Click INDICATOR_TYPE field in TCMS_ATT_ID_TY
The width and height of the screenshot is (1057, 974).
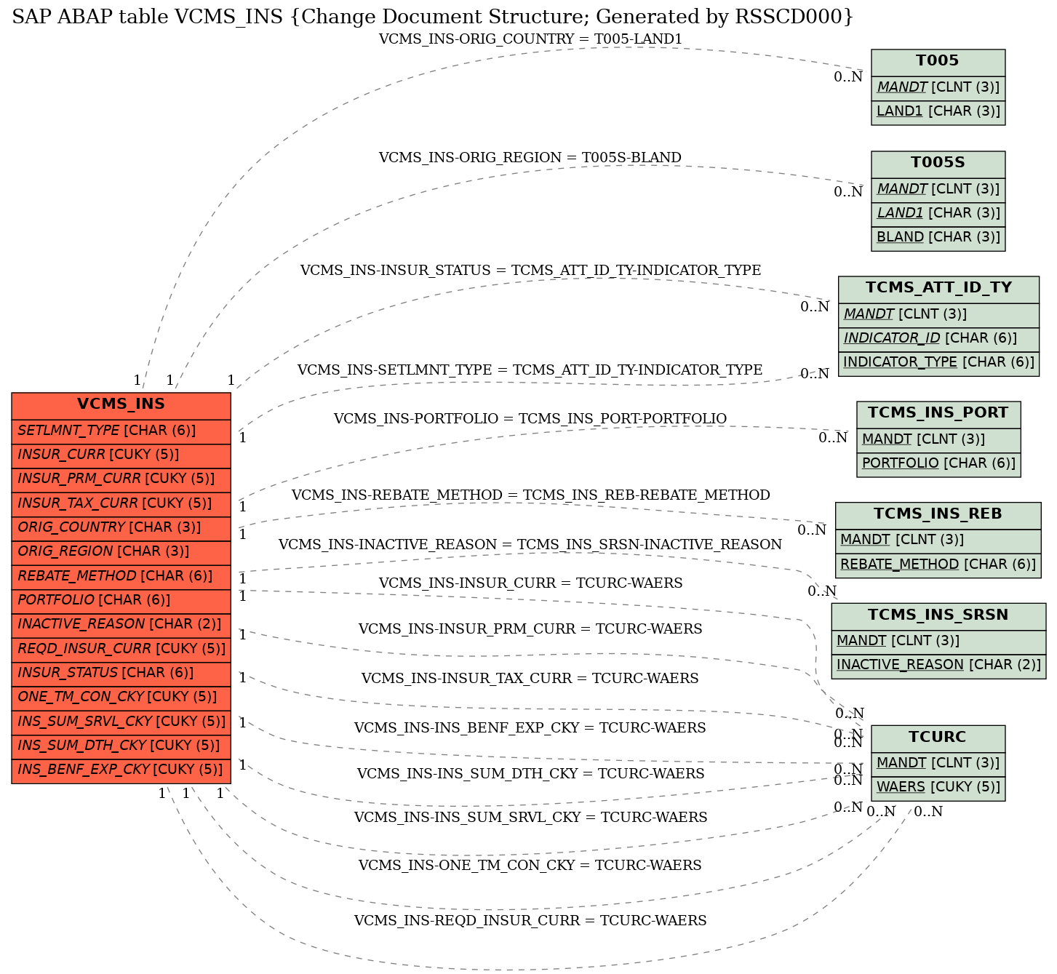click(938, 364)
